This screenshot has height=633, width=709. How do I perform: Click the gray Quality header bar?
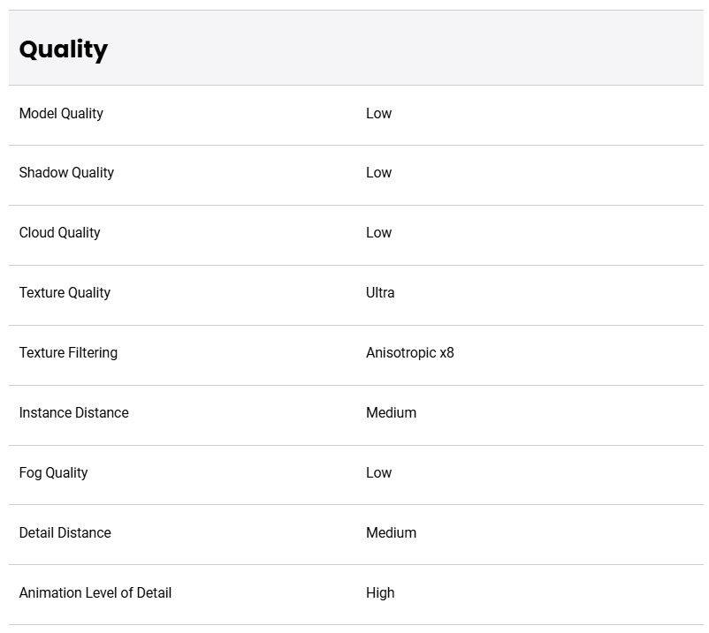click(x=356, y=48)
